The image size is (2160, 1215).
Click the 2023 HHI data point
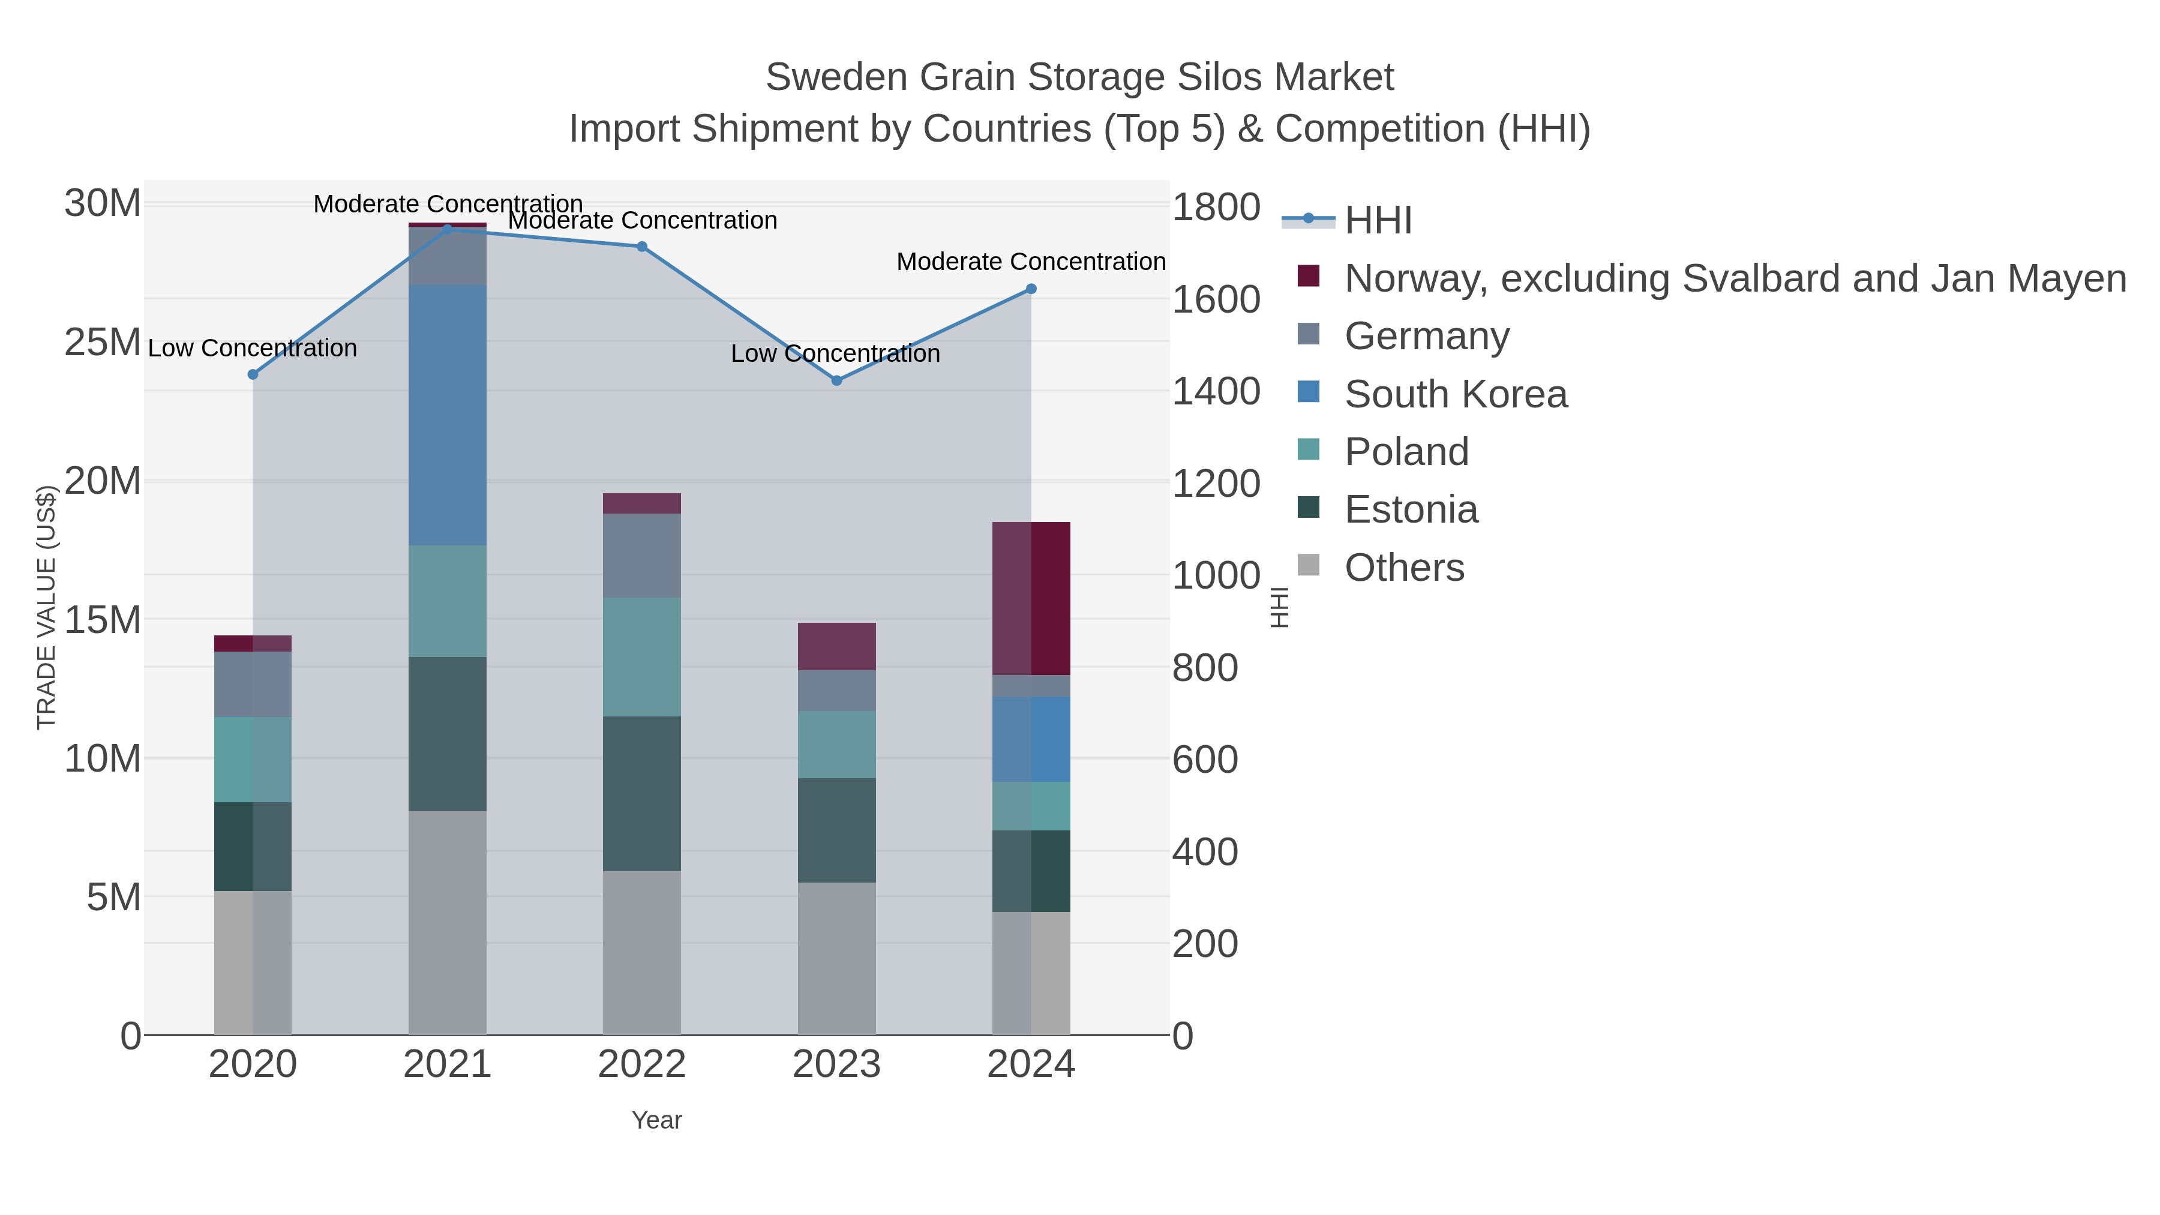coord(837,380)
